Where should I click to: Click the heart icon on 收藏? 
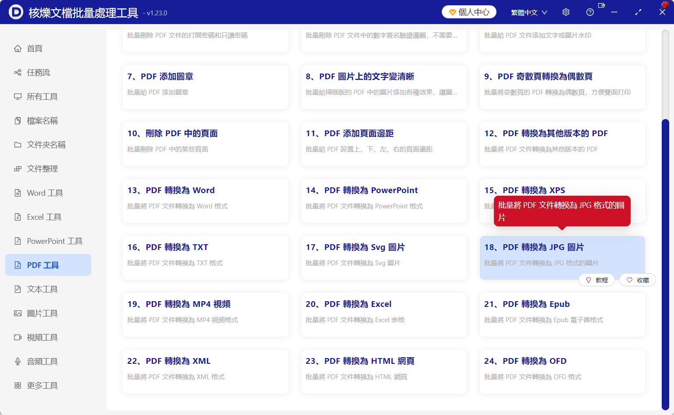pyautogui.click(x=629, y=280)
